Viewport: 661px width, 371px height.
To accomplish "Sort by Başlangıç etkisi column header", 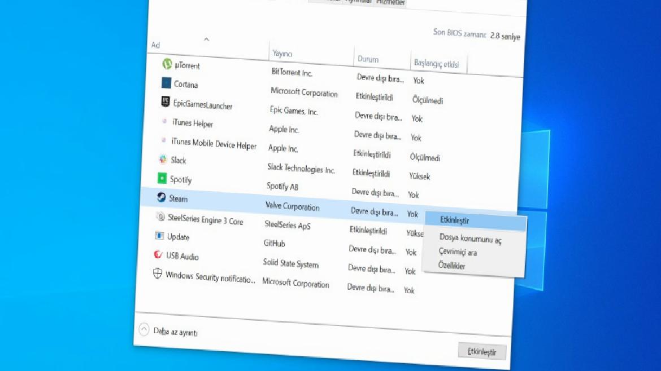I will coord(436,64).
